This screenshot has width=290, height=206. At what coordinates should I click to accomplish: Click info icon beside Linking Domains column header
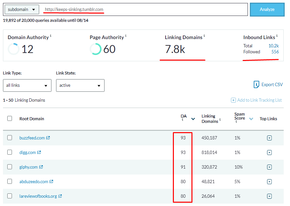[220, 120]
